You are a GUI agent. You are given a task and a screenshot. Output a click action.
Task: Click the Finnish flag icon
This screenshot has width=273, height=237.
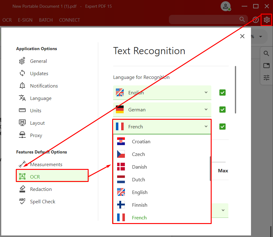coord(121,205)
